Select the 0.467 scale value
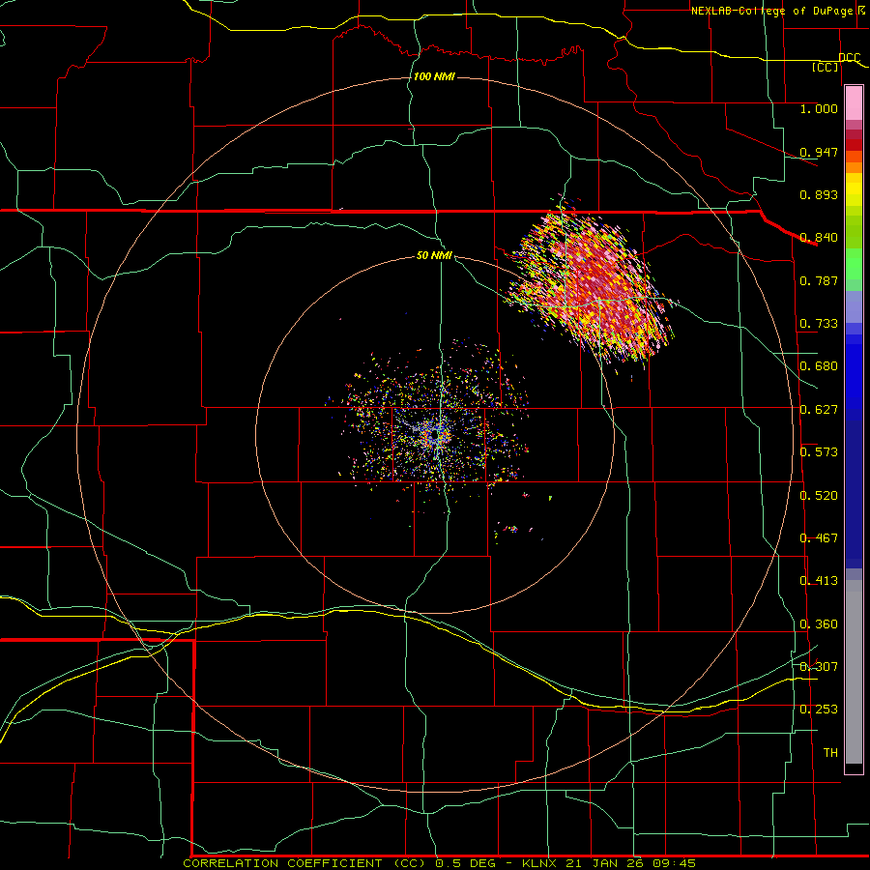 pyautogui.click(x=819, y=538)
